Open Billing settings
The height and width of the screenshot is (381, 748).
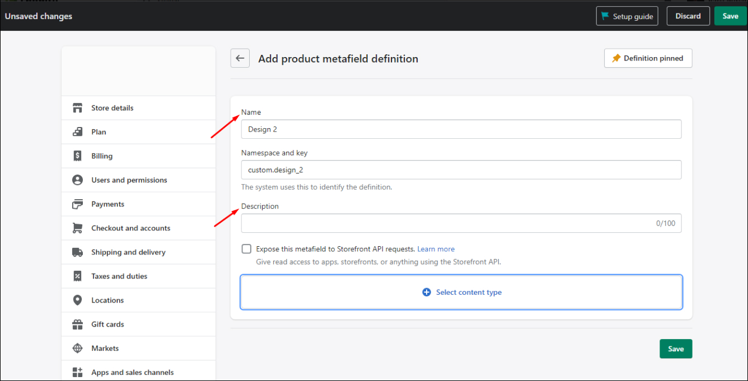click(138, 156)
